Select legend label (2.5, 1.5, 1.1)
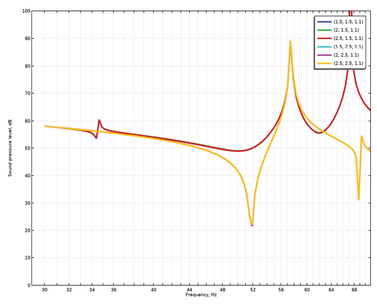 pos(348,38)
